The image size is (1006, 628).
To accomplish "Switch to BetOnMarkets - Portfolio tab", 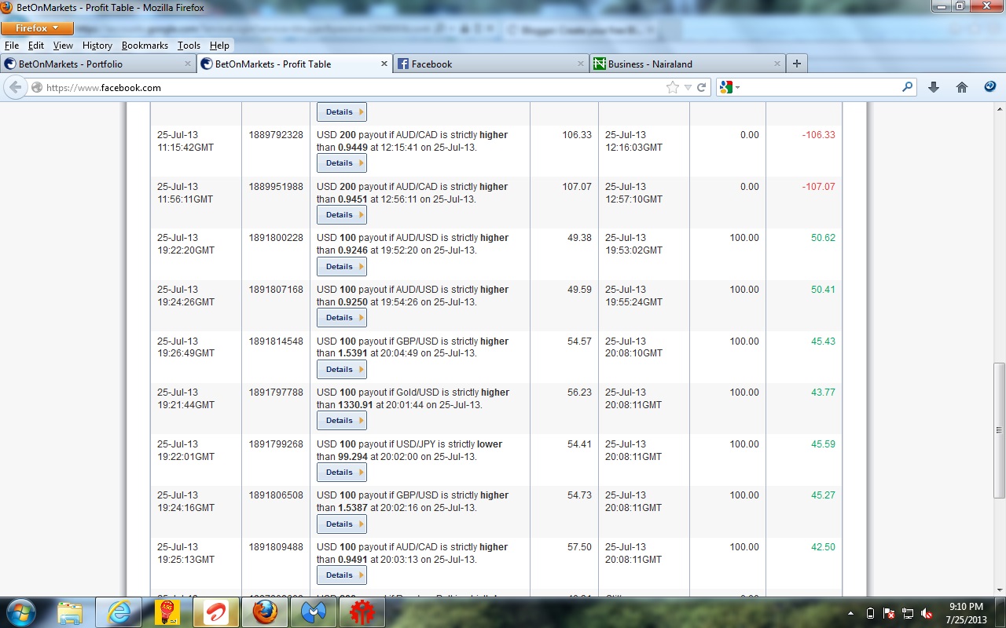I will pos(98,64).
